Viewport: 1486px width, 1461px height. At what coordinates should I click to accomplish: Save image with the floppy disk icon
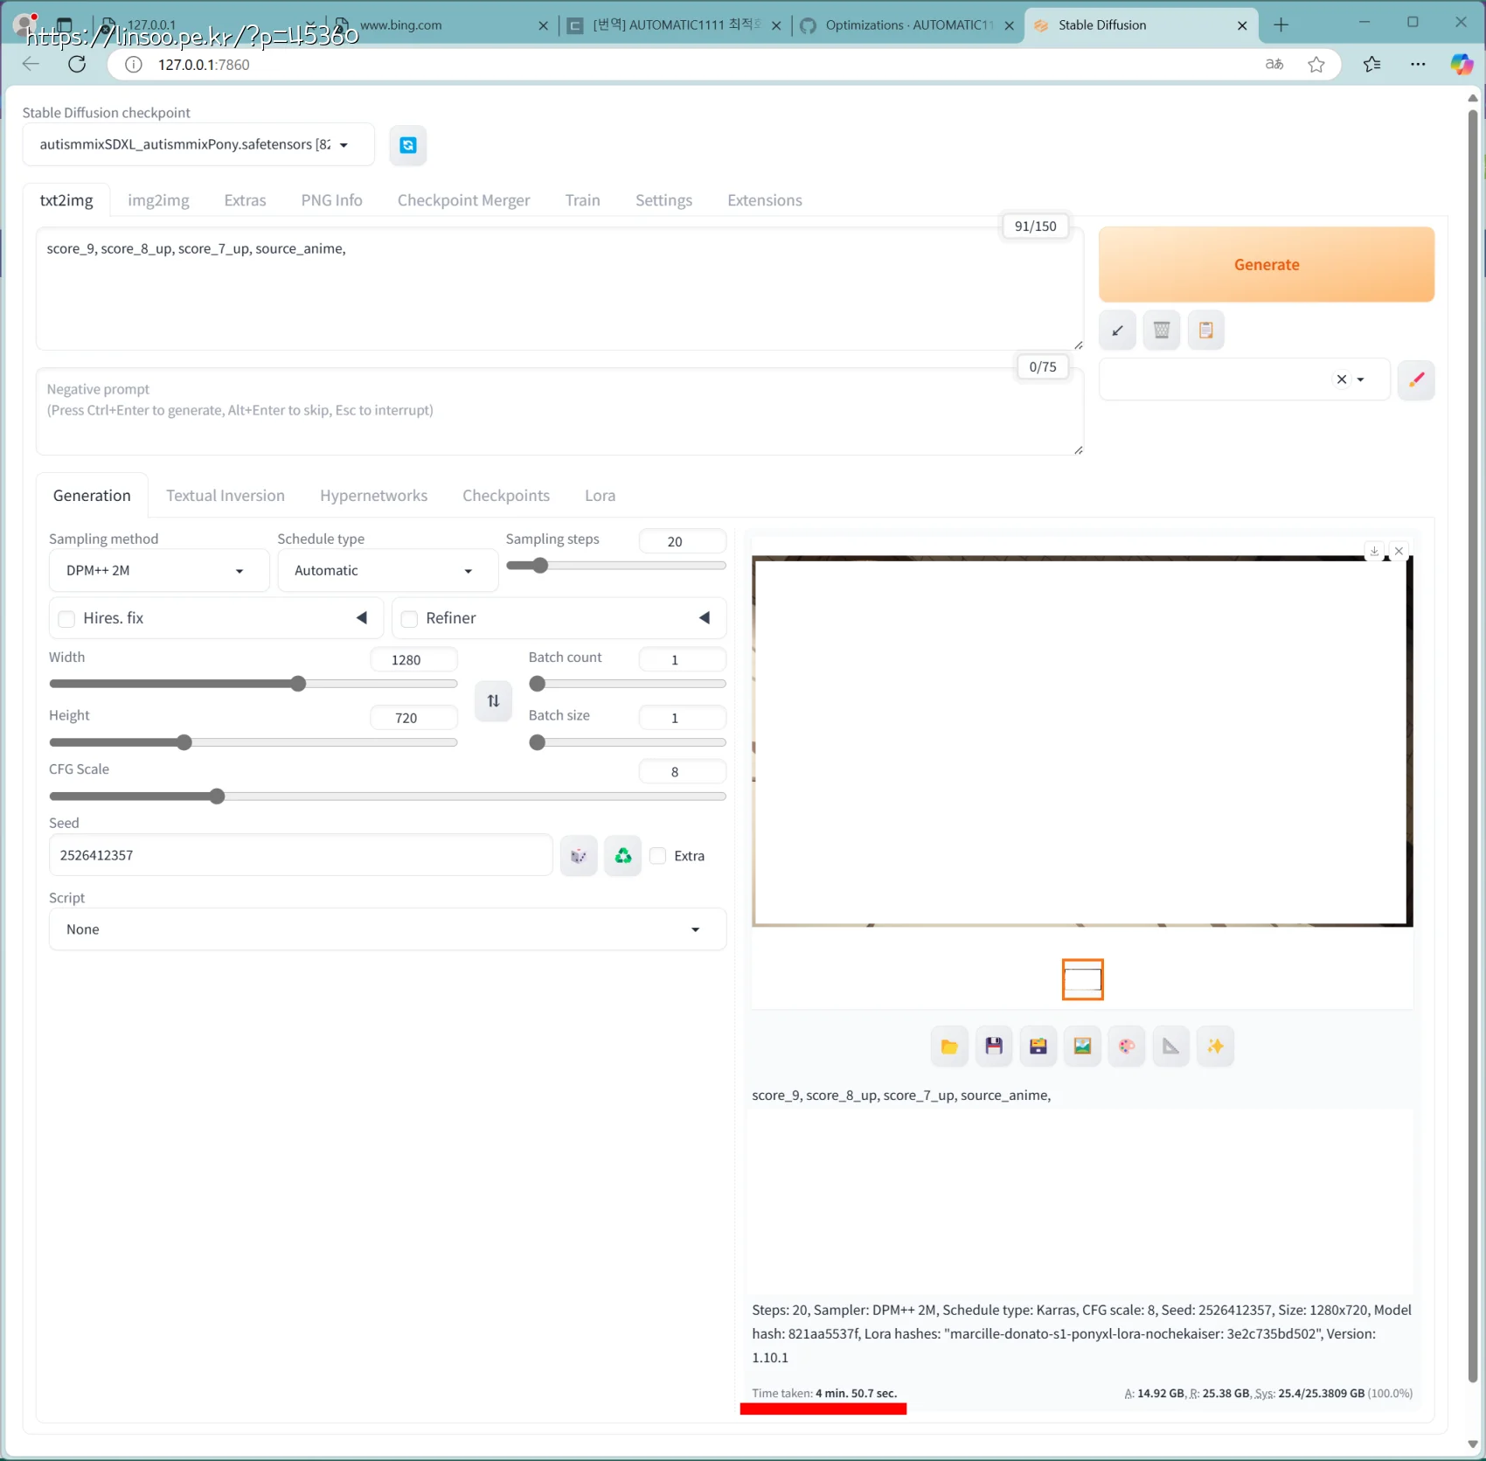point(994,1047)
